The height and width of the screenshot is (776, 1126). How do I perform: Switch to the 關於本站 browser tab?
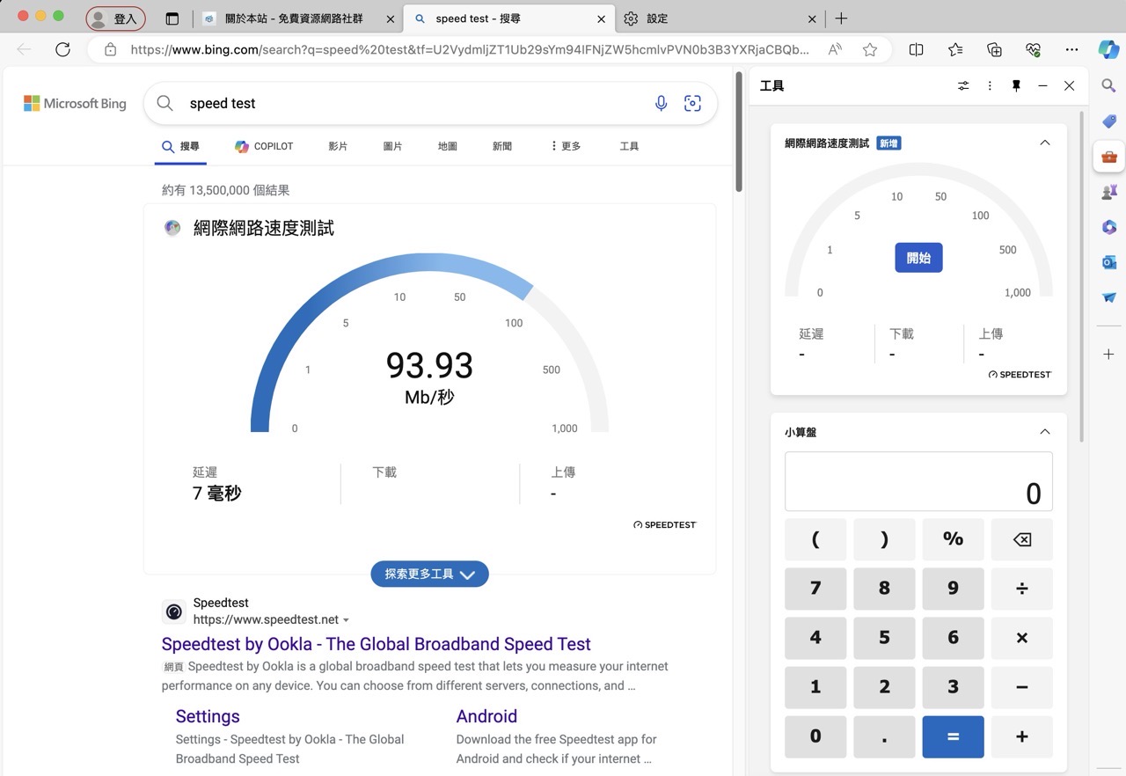point(296,18)
